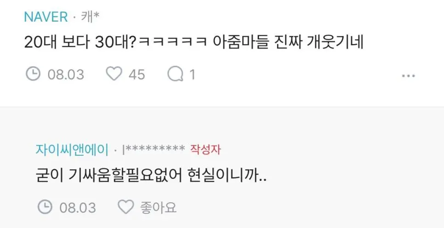Open the three-dot more options menu
Screen dimensions: 444x228
click(x=408, y=76)
